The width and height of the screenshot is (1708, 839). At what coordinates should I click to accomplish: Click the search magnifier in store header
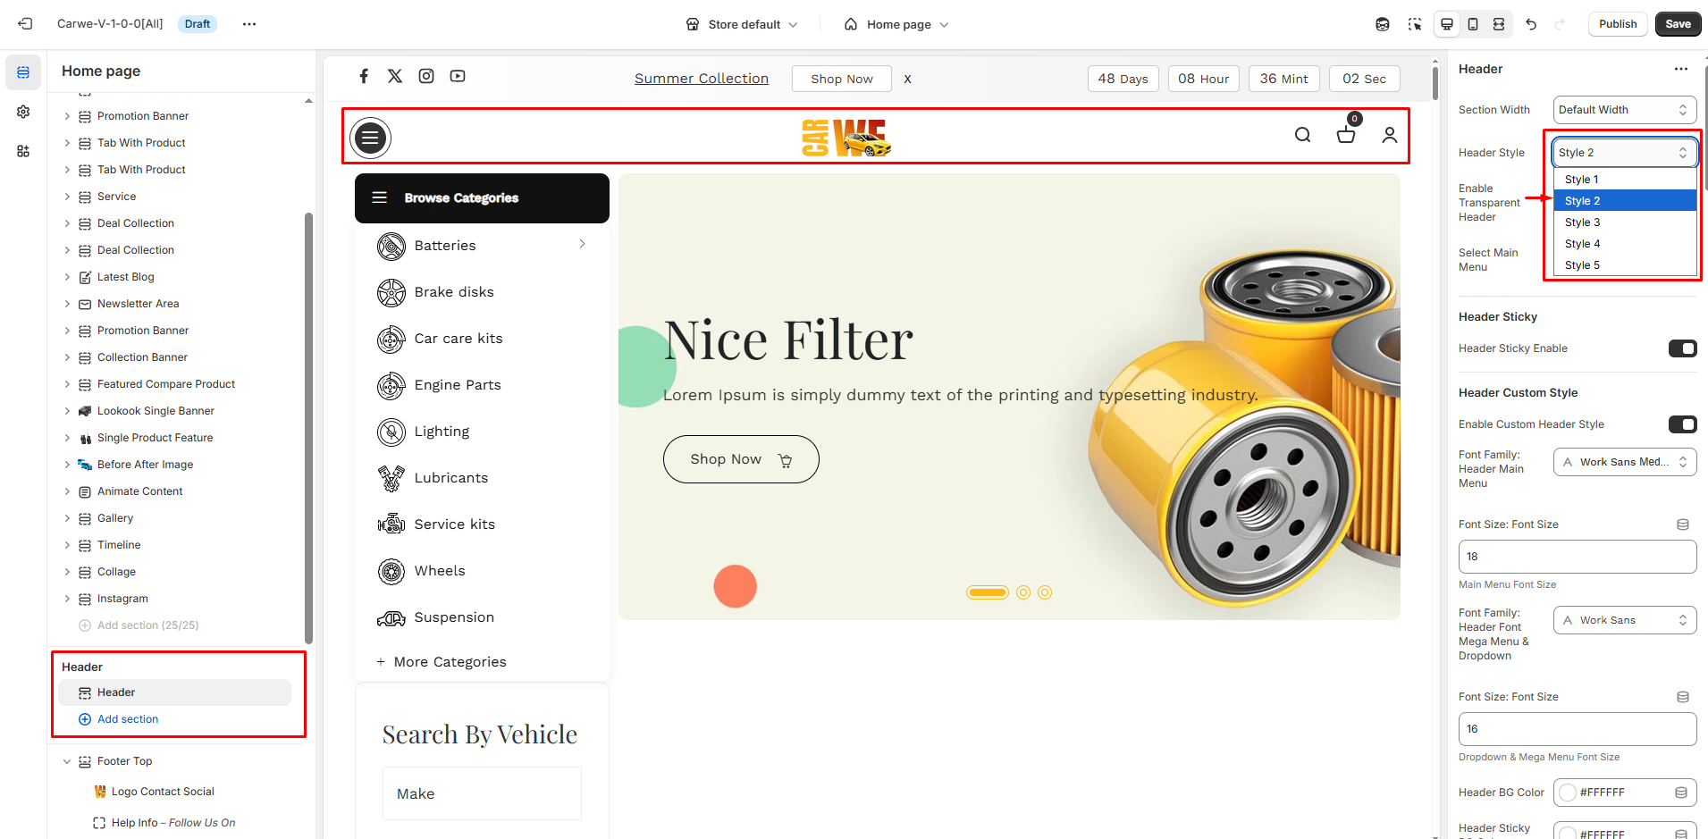[x=1302, y=135]
